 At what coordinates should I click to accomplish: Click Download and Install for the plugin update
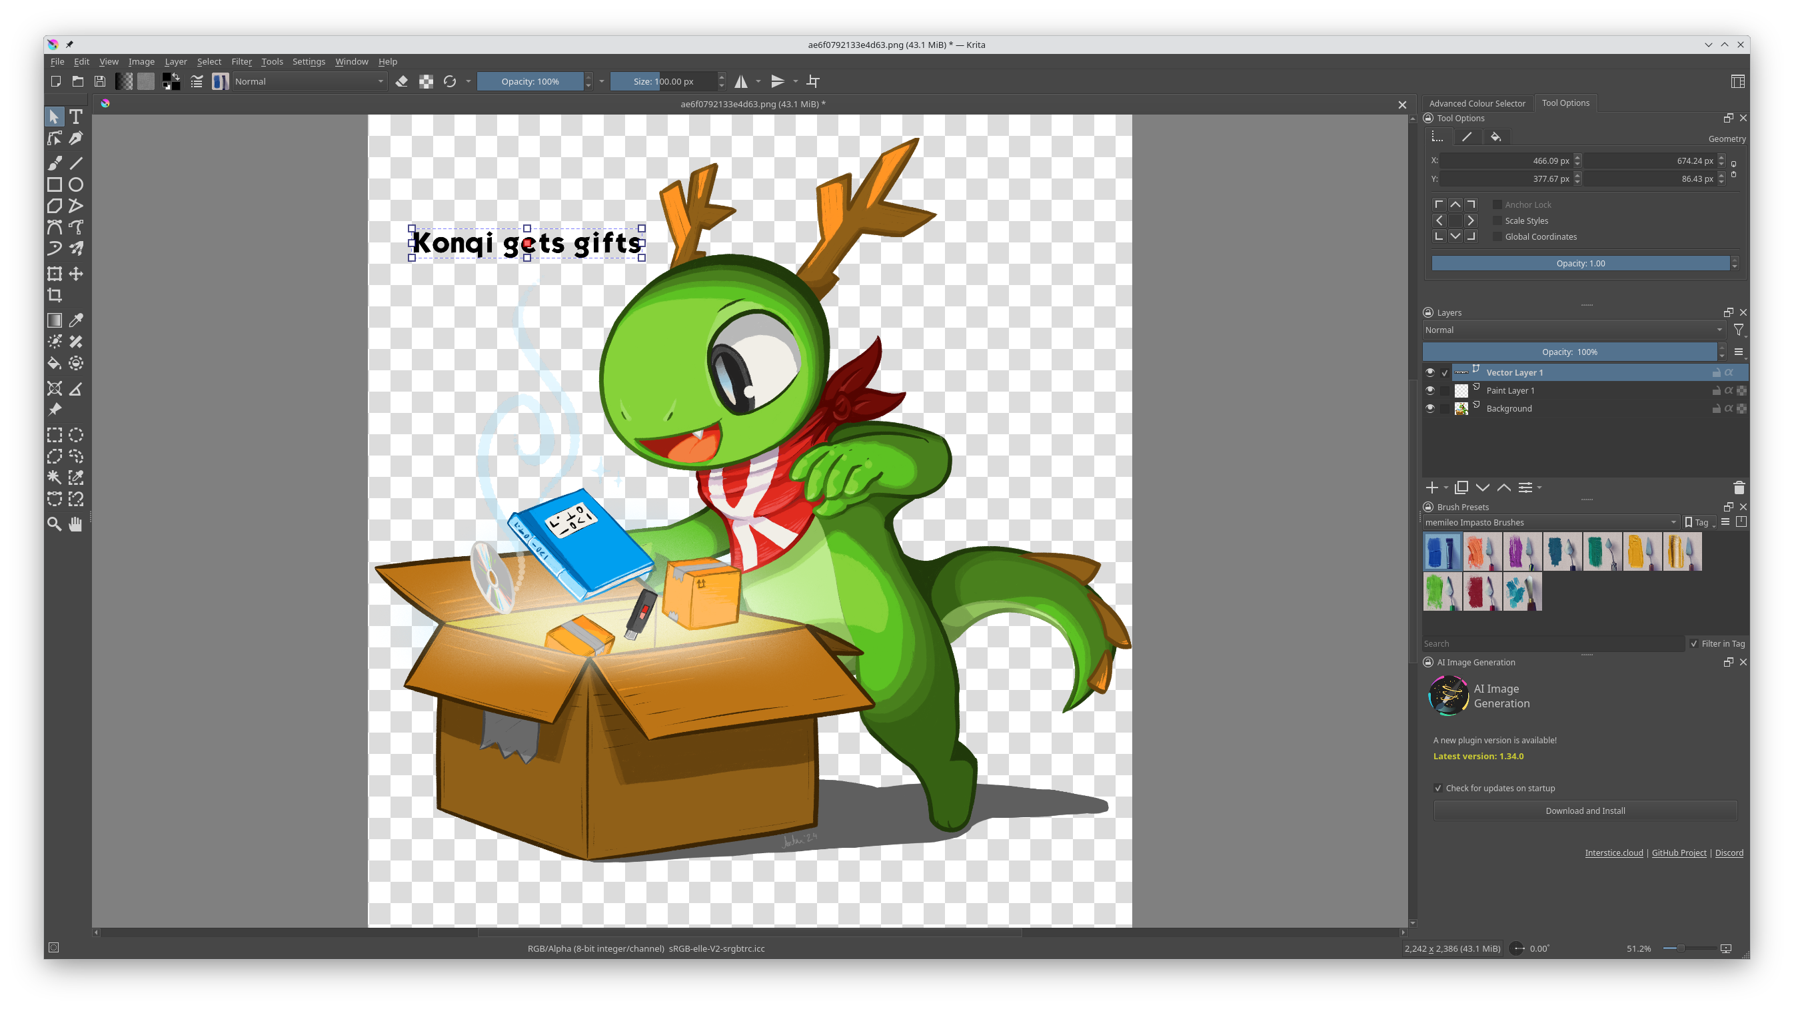[x=1583, y=810]
